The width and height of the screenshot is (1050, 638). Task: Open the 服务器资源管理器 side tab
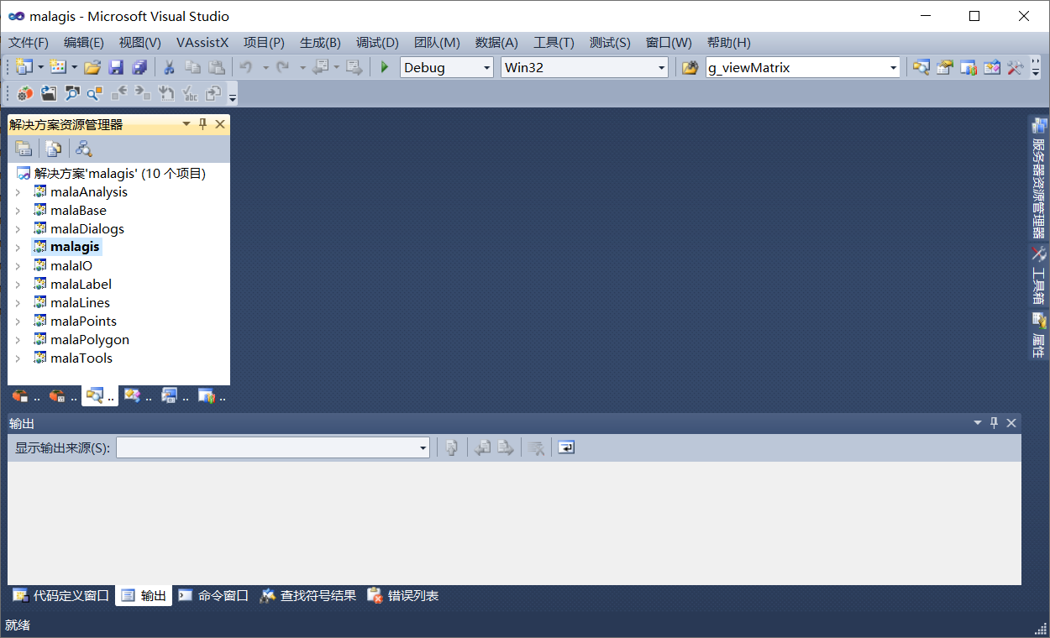(x=1039, y=179)
